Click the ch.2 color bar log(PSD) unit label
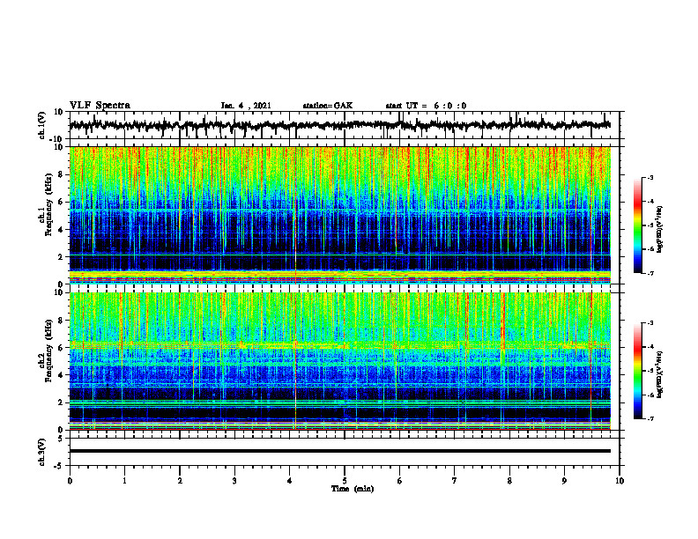Screen dimensions: 698x539 coord(660,374)
